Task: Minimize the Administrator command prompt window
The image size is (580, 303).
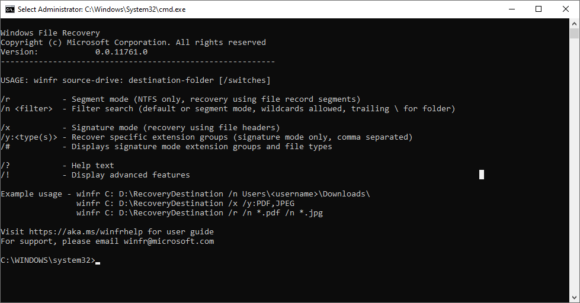Action: point(511,9)
